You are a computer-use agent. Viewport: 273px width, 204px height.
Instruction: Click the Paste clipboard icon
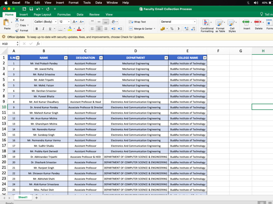[6, 23]
